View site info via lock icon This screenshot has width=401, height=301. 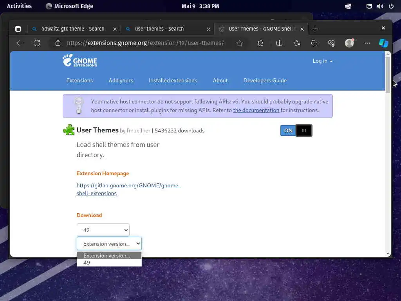pyautogui.click(x=58, y=43)
